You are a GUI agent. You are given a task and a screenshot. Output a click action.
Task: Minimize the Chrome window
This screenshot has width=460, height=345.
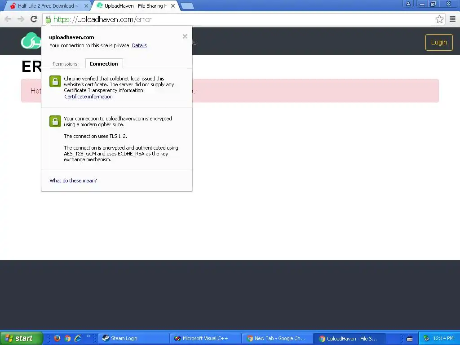(422, 4)
